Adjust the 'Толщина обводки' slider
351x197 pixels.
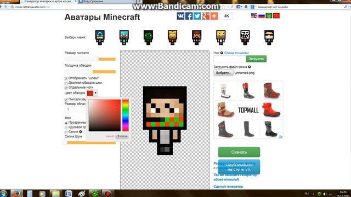90,72
